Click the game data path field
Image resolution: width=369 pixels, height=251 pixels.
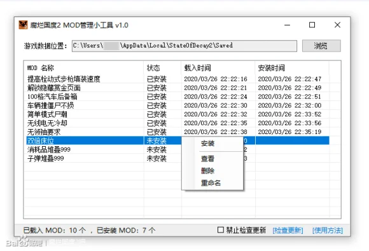pyautogui.click(x=184, y=46)
